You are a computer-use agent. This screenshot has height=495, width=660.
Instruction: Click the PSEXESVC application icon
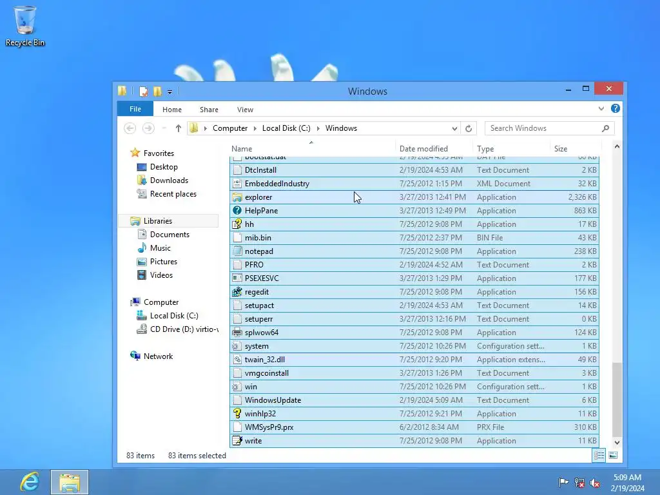(x=237, y=278)
